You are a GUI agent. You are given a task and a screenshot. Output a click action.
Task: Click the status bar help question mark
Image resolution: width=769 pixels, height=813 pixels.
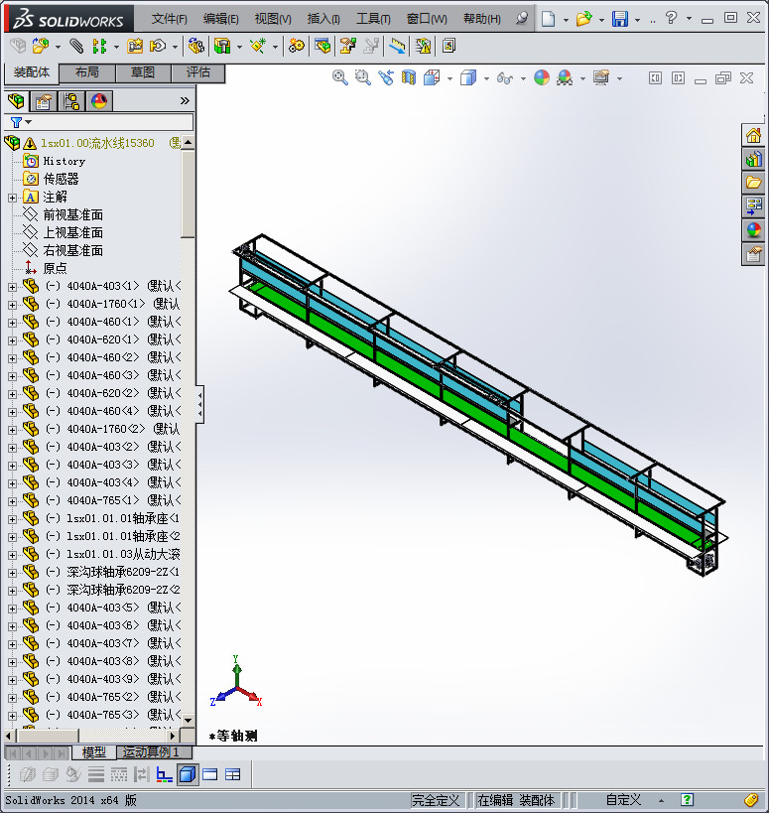pos(687,800)
